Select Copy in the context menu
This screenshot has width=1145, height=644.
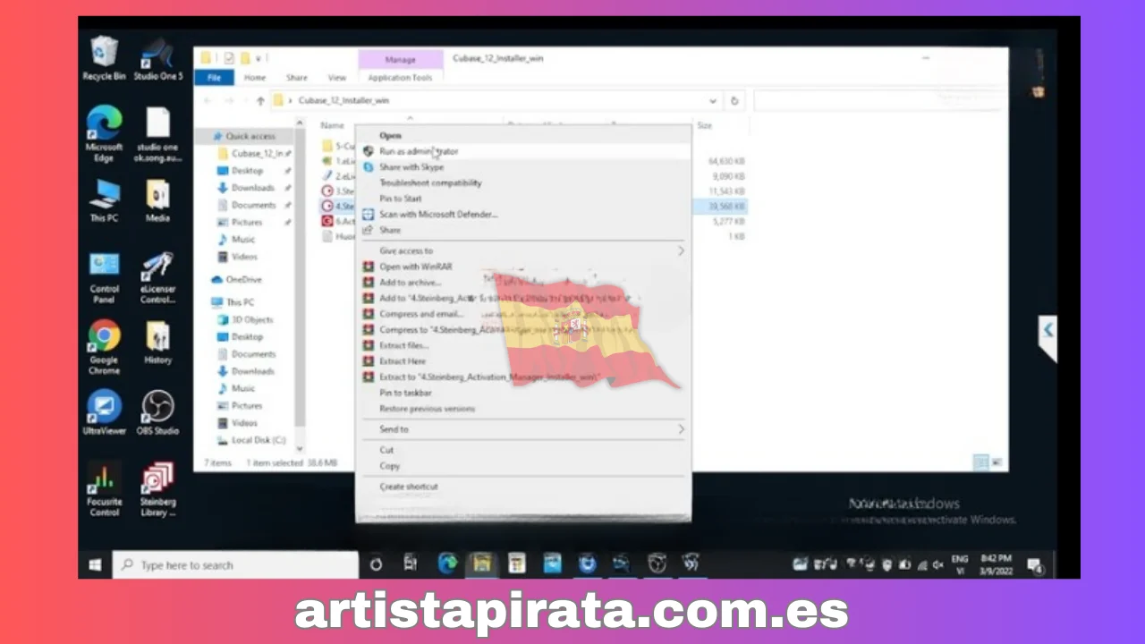523,466
